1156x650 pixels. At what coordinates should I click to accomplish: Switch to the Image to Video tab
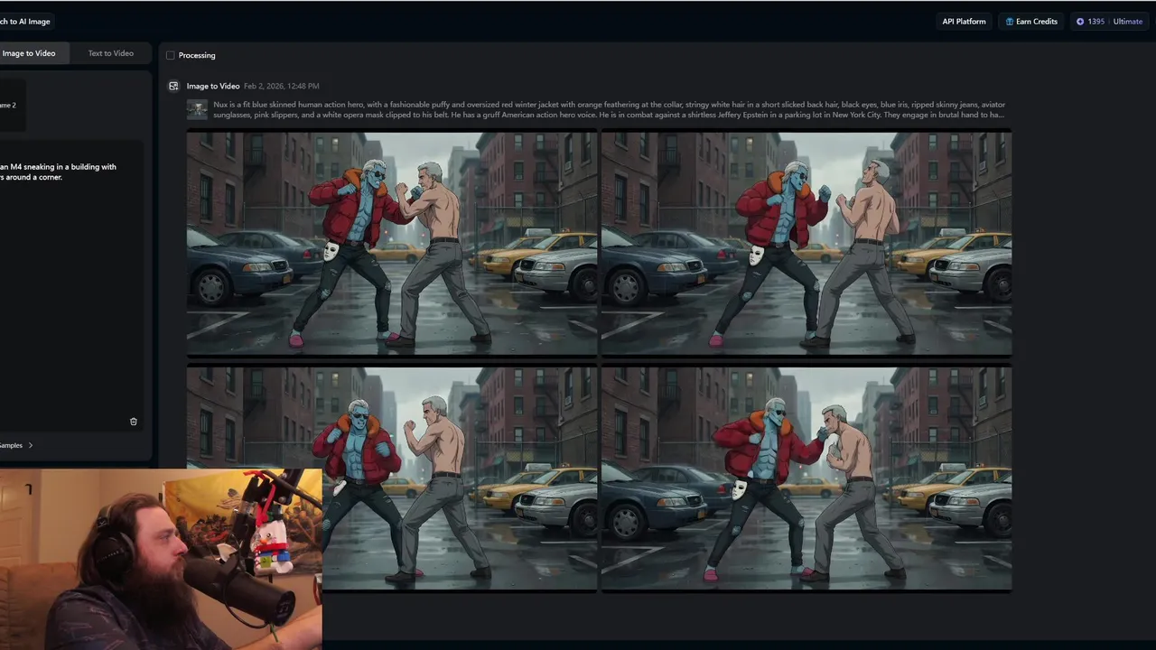pyautogui.click(x=33, y=53)
